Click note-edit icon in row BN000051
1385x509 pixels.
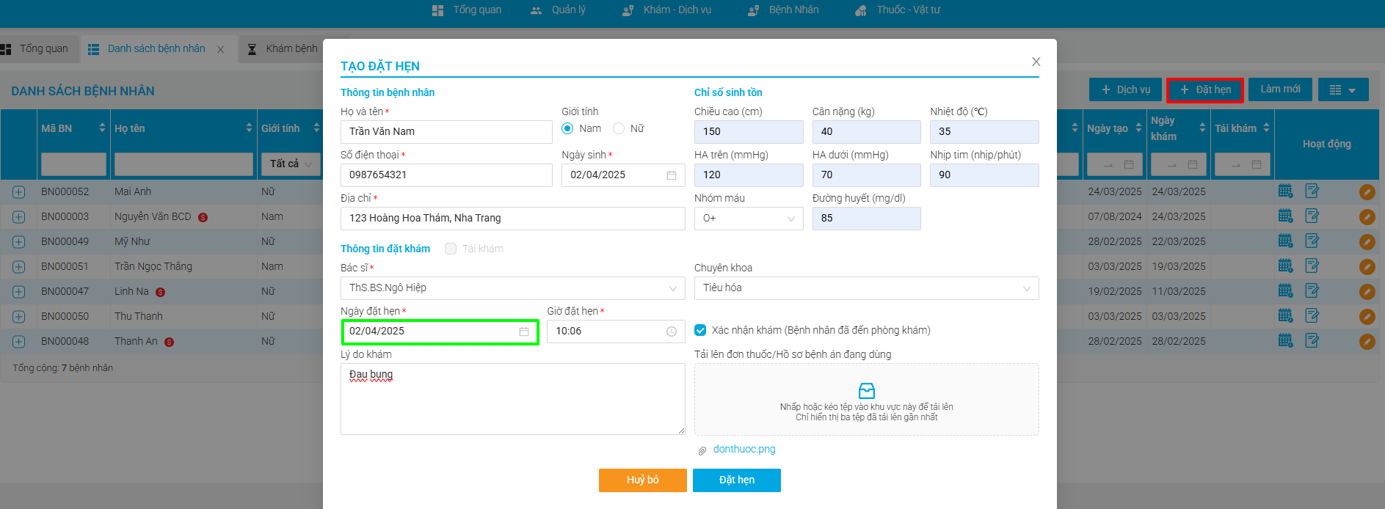coord(1312,266)
